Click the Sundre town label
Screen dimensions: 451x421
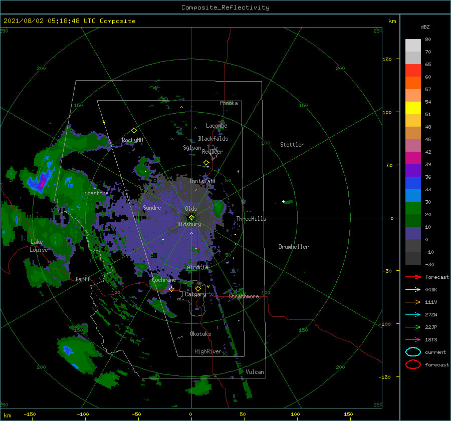(x=152, y=207)
